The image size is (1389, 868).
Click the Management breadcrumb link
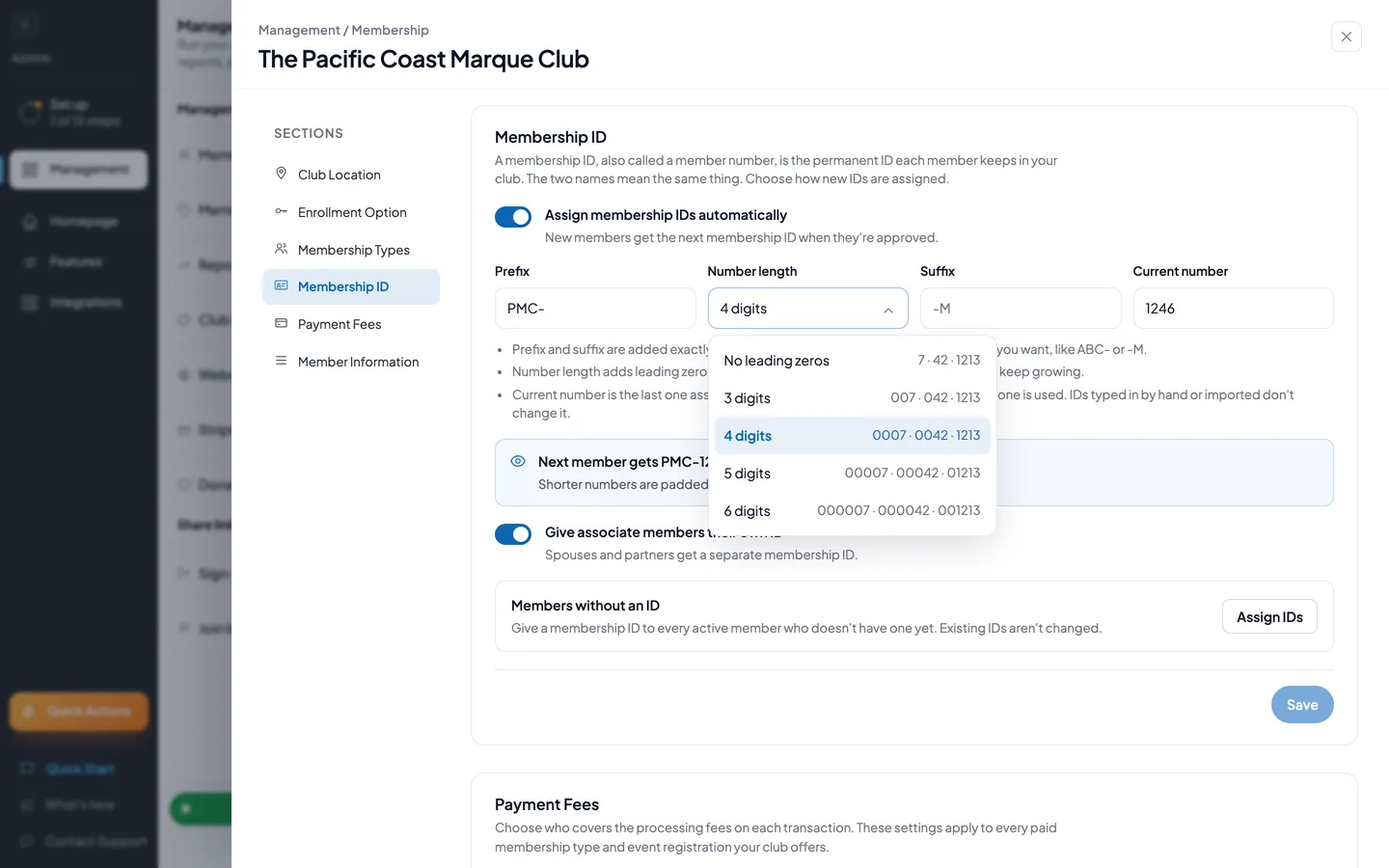[x=299, y=30]
